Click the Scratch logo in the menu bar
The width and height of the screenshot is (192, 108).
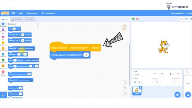pyautogui.click(x=5, y=13)
